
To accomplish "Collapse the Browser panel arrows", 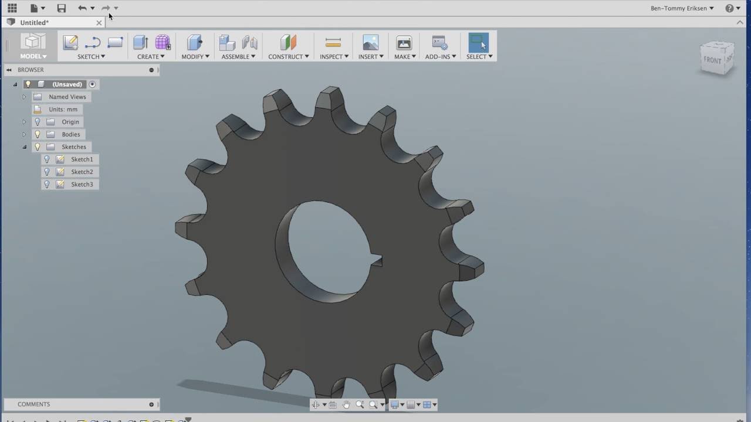I will click(x=9, y=70).
